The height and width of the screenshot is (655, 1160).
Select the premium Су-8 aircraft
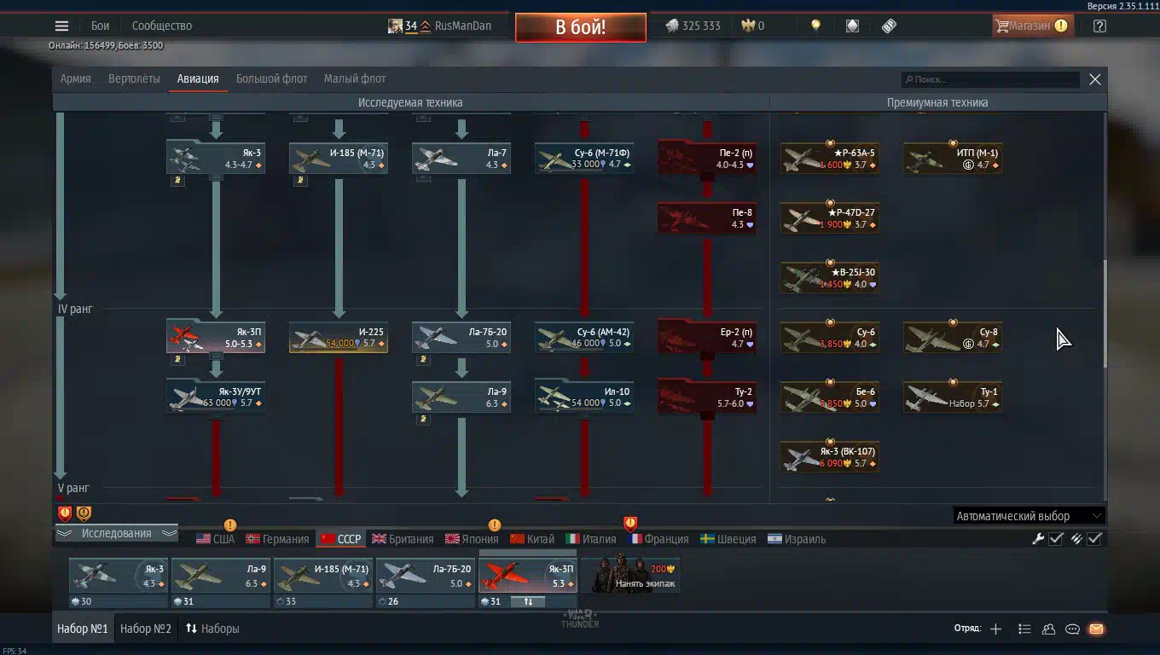point(953,338)
